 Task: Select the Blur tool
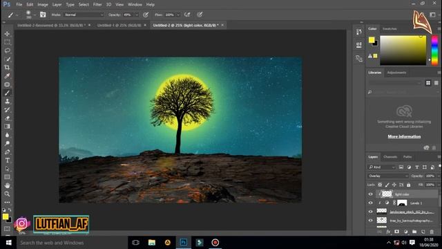[8, 135]
